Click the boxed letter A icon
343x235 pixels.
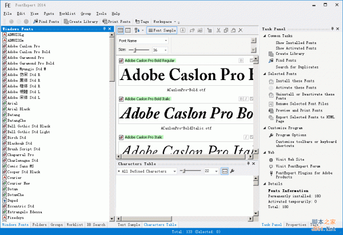pyautogui.click(x=183, y=30)
